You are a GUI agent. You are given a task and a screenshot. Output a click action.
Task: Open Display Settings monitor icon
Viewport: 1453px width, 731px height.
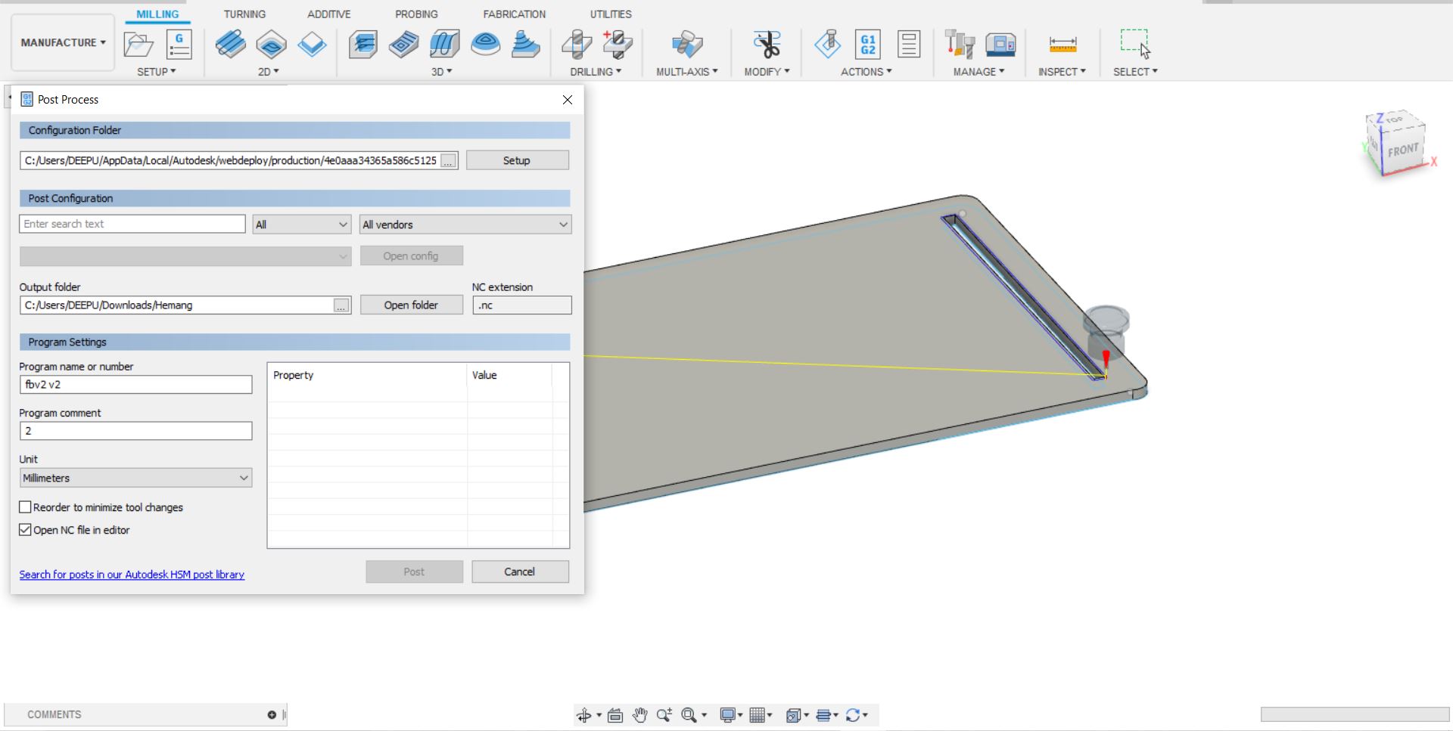(x=728, y=715)
